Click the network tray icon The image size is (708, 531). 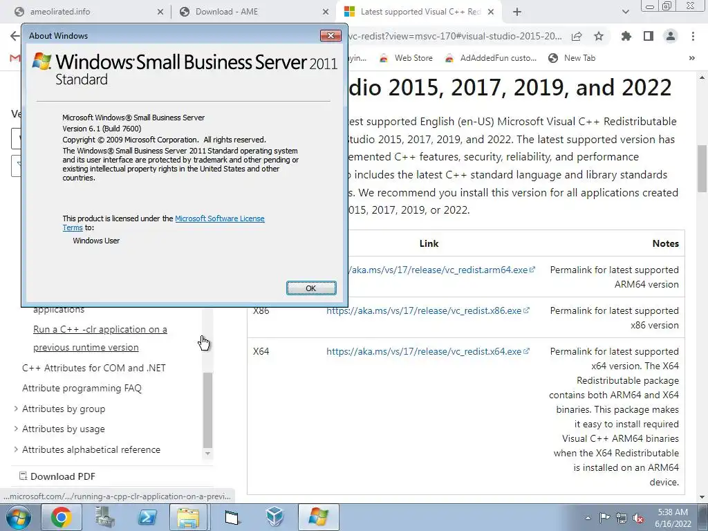coord(622,518)
